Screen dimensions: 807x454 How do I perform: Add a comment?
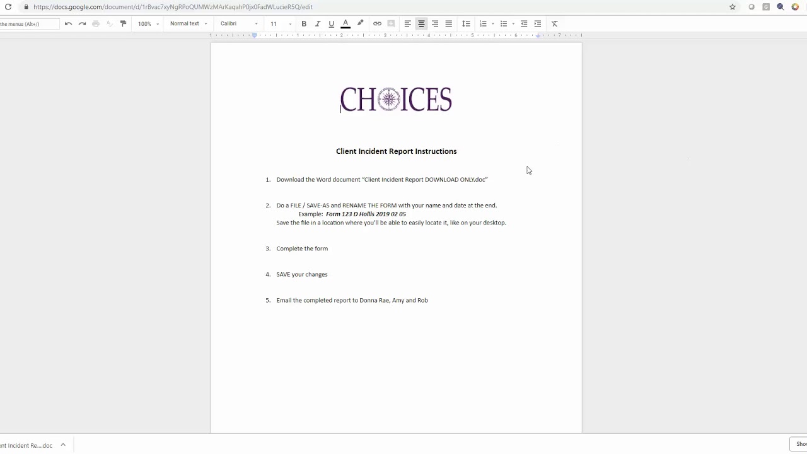point(391,23)
